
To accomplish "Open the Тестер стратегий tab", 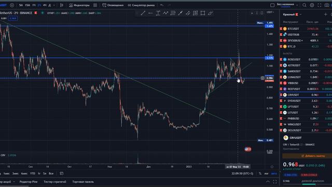I will pyautogui.click(x=55, y=182).
